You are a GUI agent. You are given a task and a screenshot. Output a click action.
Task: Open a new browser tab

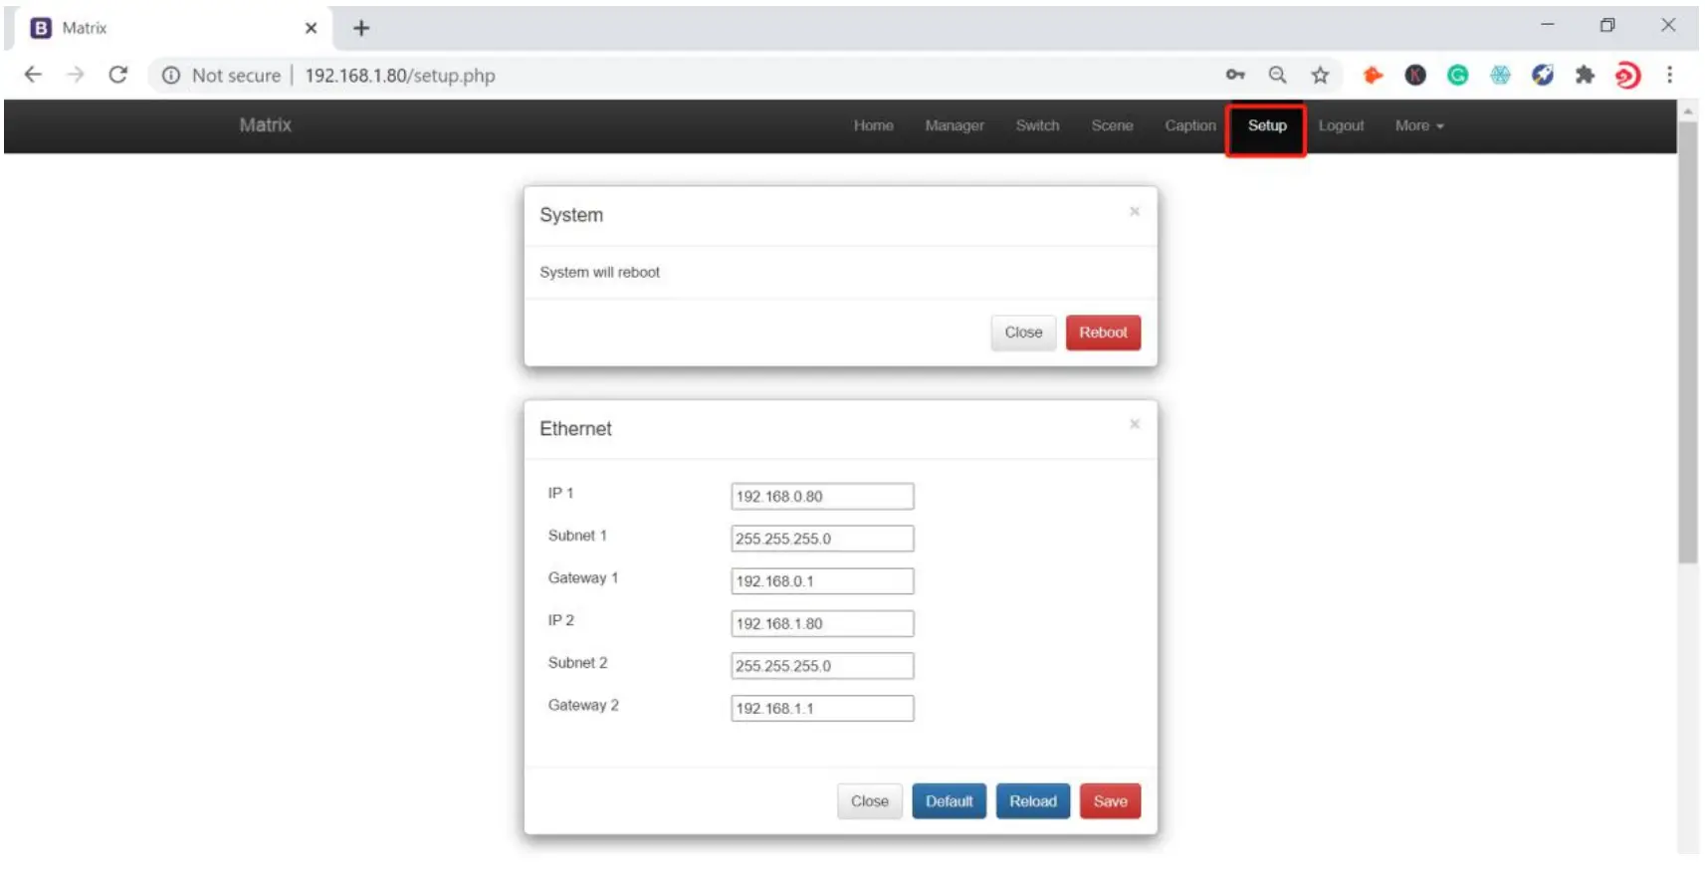coord(361,28)
